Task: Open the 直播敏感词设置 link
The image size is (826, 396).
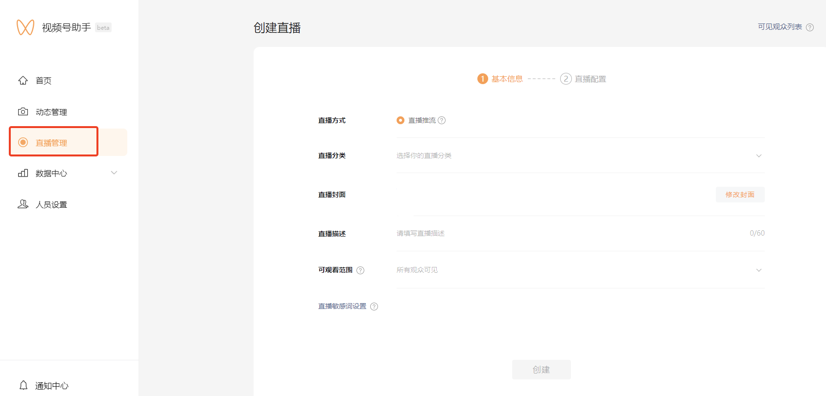Action: pos(342,307)
